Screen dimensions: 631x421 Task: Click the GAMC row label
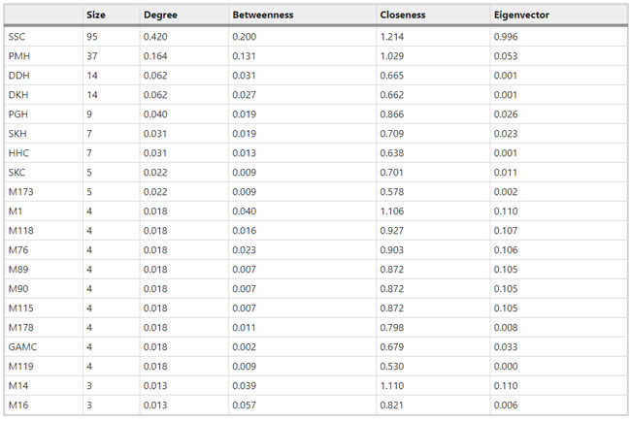tap(22, 346)
